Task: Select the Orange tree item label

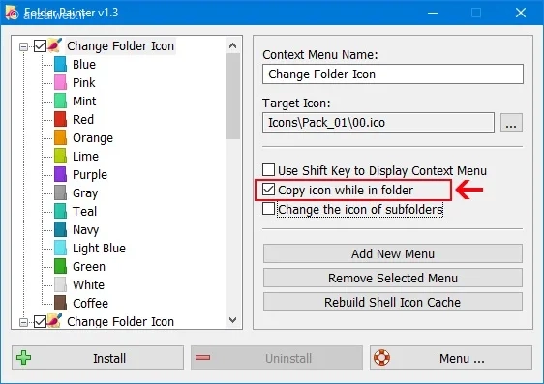Action: click(93, 137)
